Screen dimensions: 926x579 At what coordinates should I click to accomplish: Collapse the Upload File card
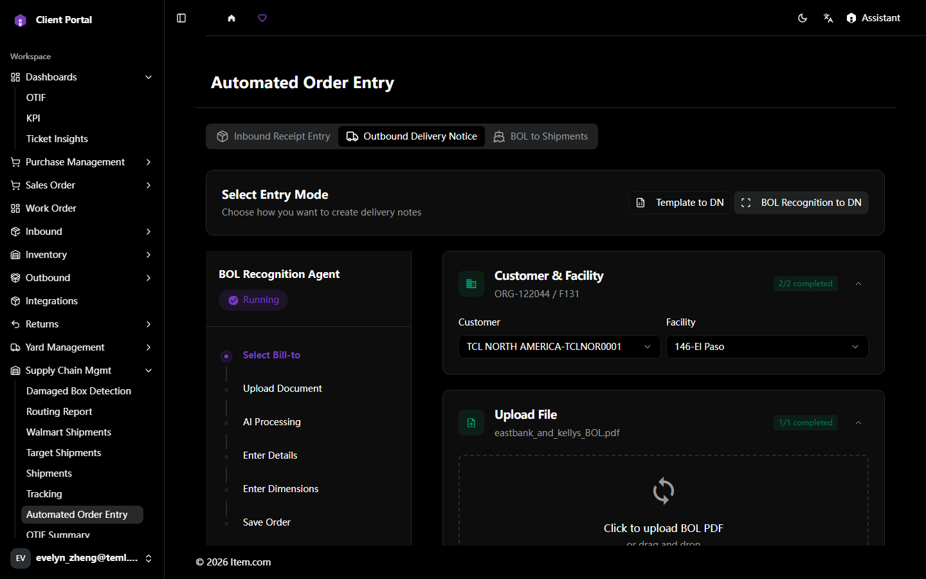(x=858, y=423)
